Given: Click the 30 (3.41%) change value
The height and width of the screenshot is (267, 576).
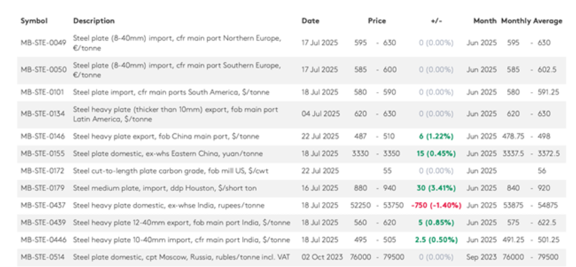Looking at the screenshot, I should pos(436,188).
